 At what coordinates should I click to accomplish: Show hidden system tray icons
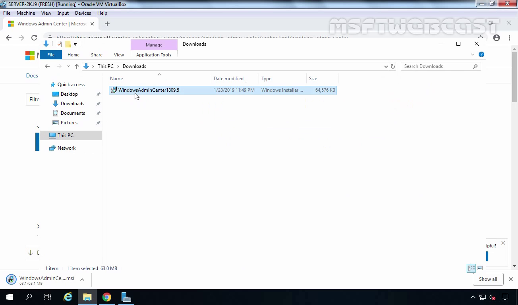point(473,297)
